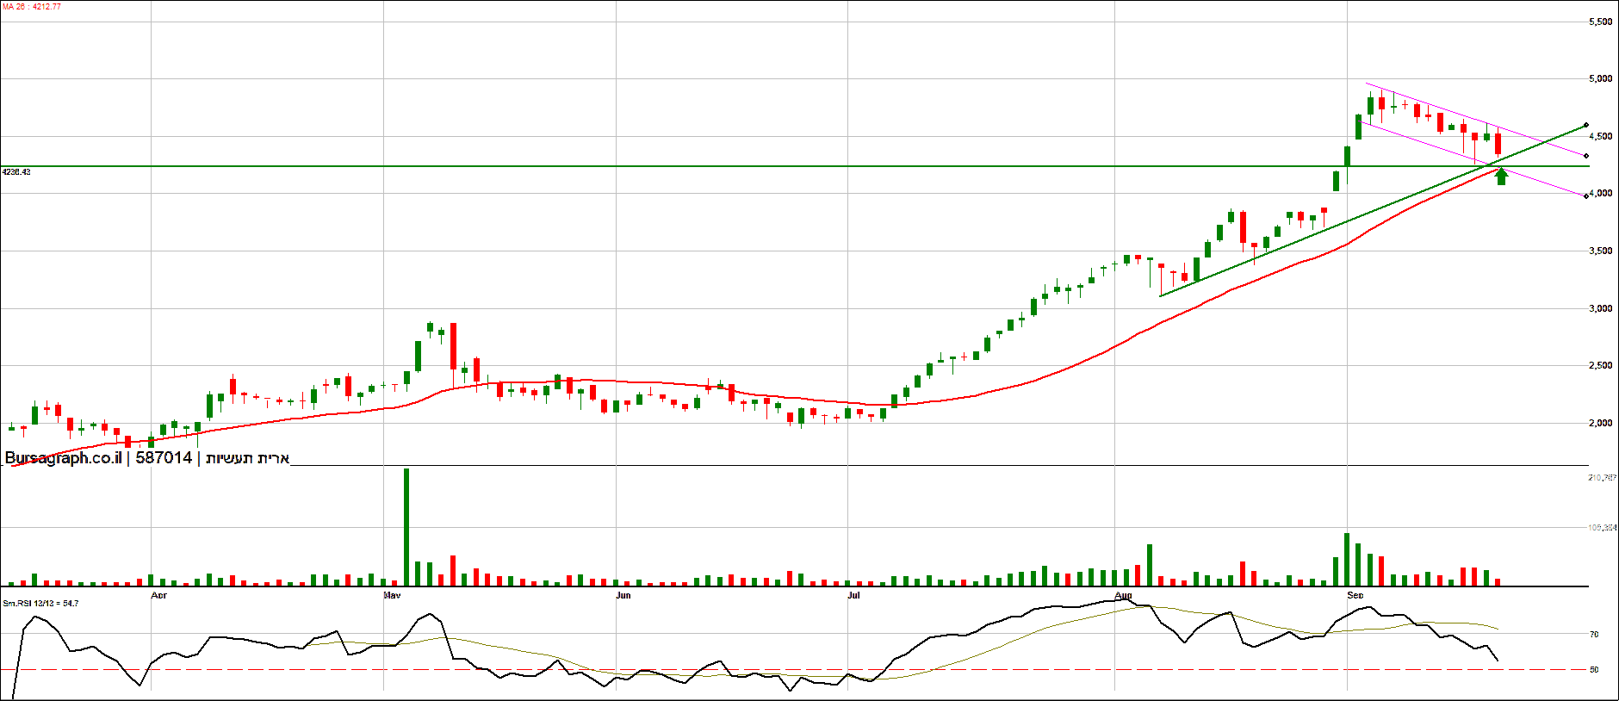Click the Hebrew stock name ארית תעשיות
Viewport: 1619px width, 701px height.
point(247,458)
